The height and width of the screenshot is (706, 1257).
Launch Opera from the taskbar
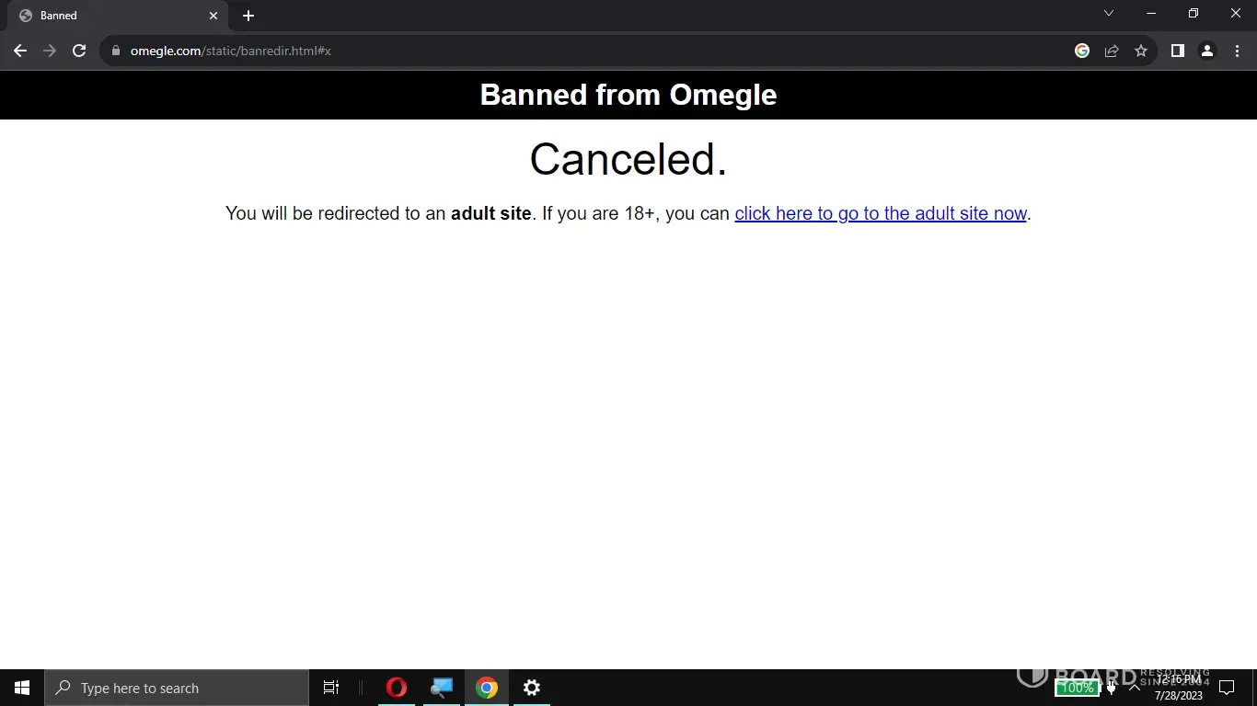click(397, 688)
